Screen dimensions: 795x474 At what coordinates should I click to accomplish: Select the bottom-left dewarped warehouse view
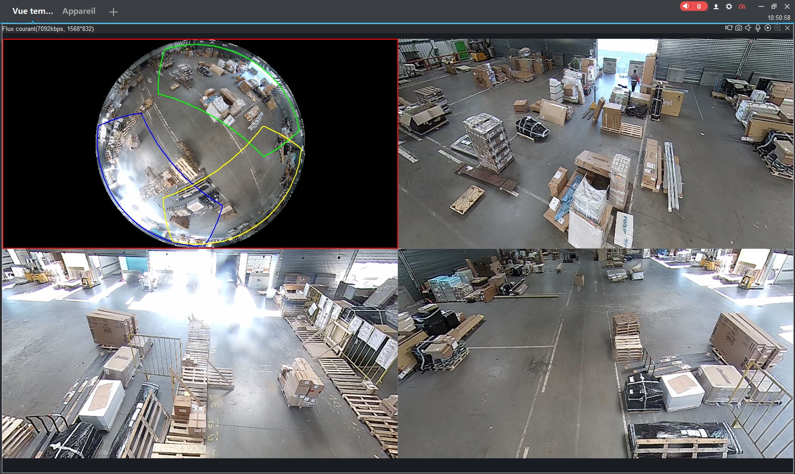click(x=200, y=354)
